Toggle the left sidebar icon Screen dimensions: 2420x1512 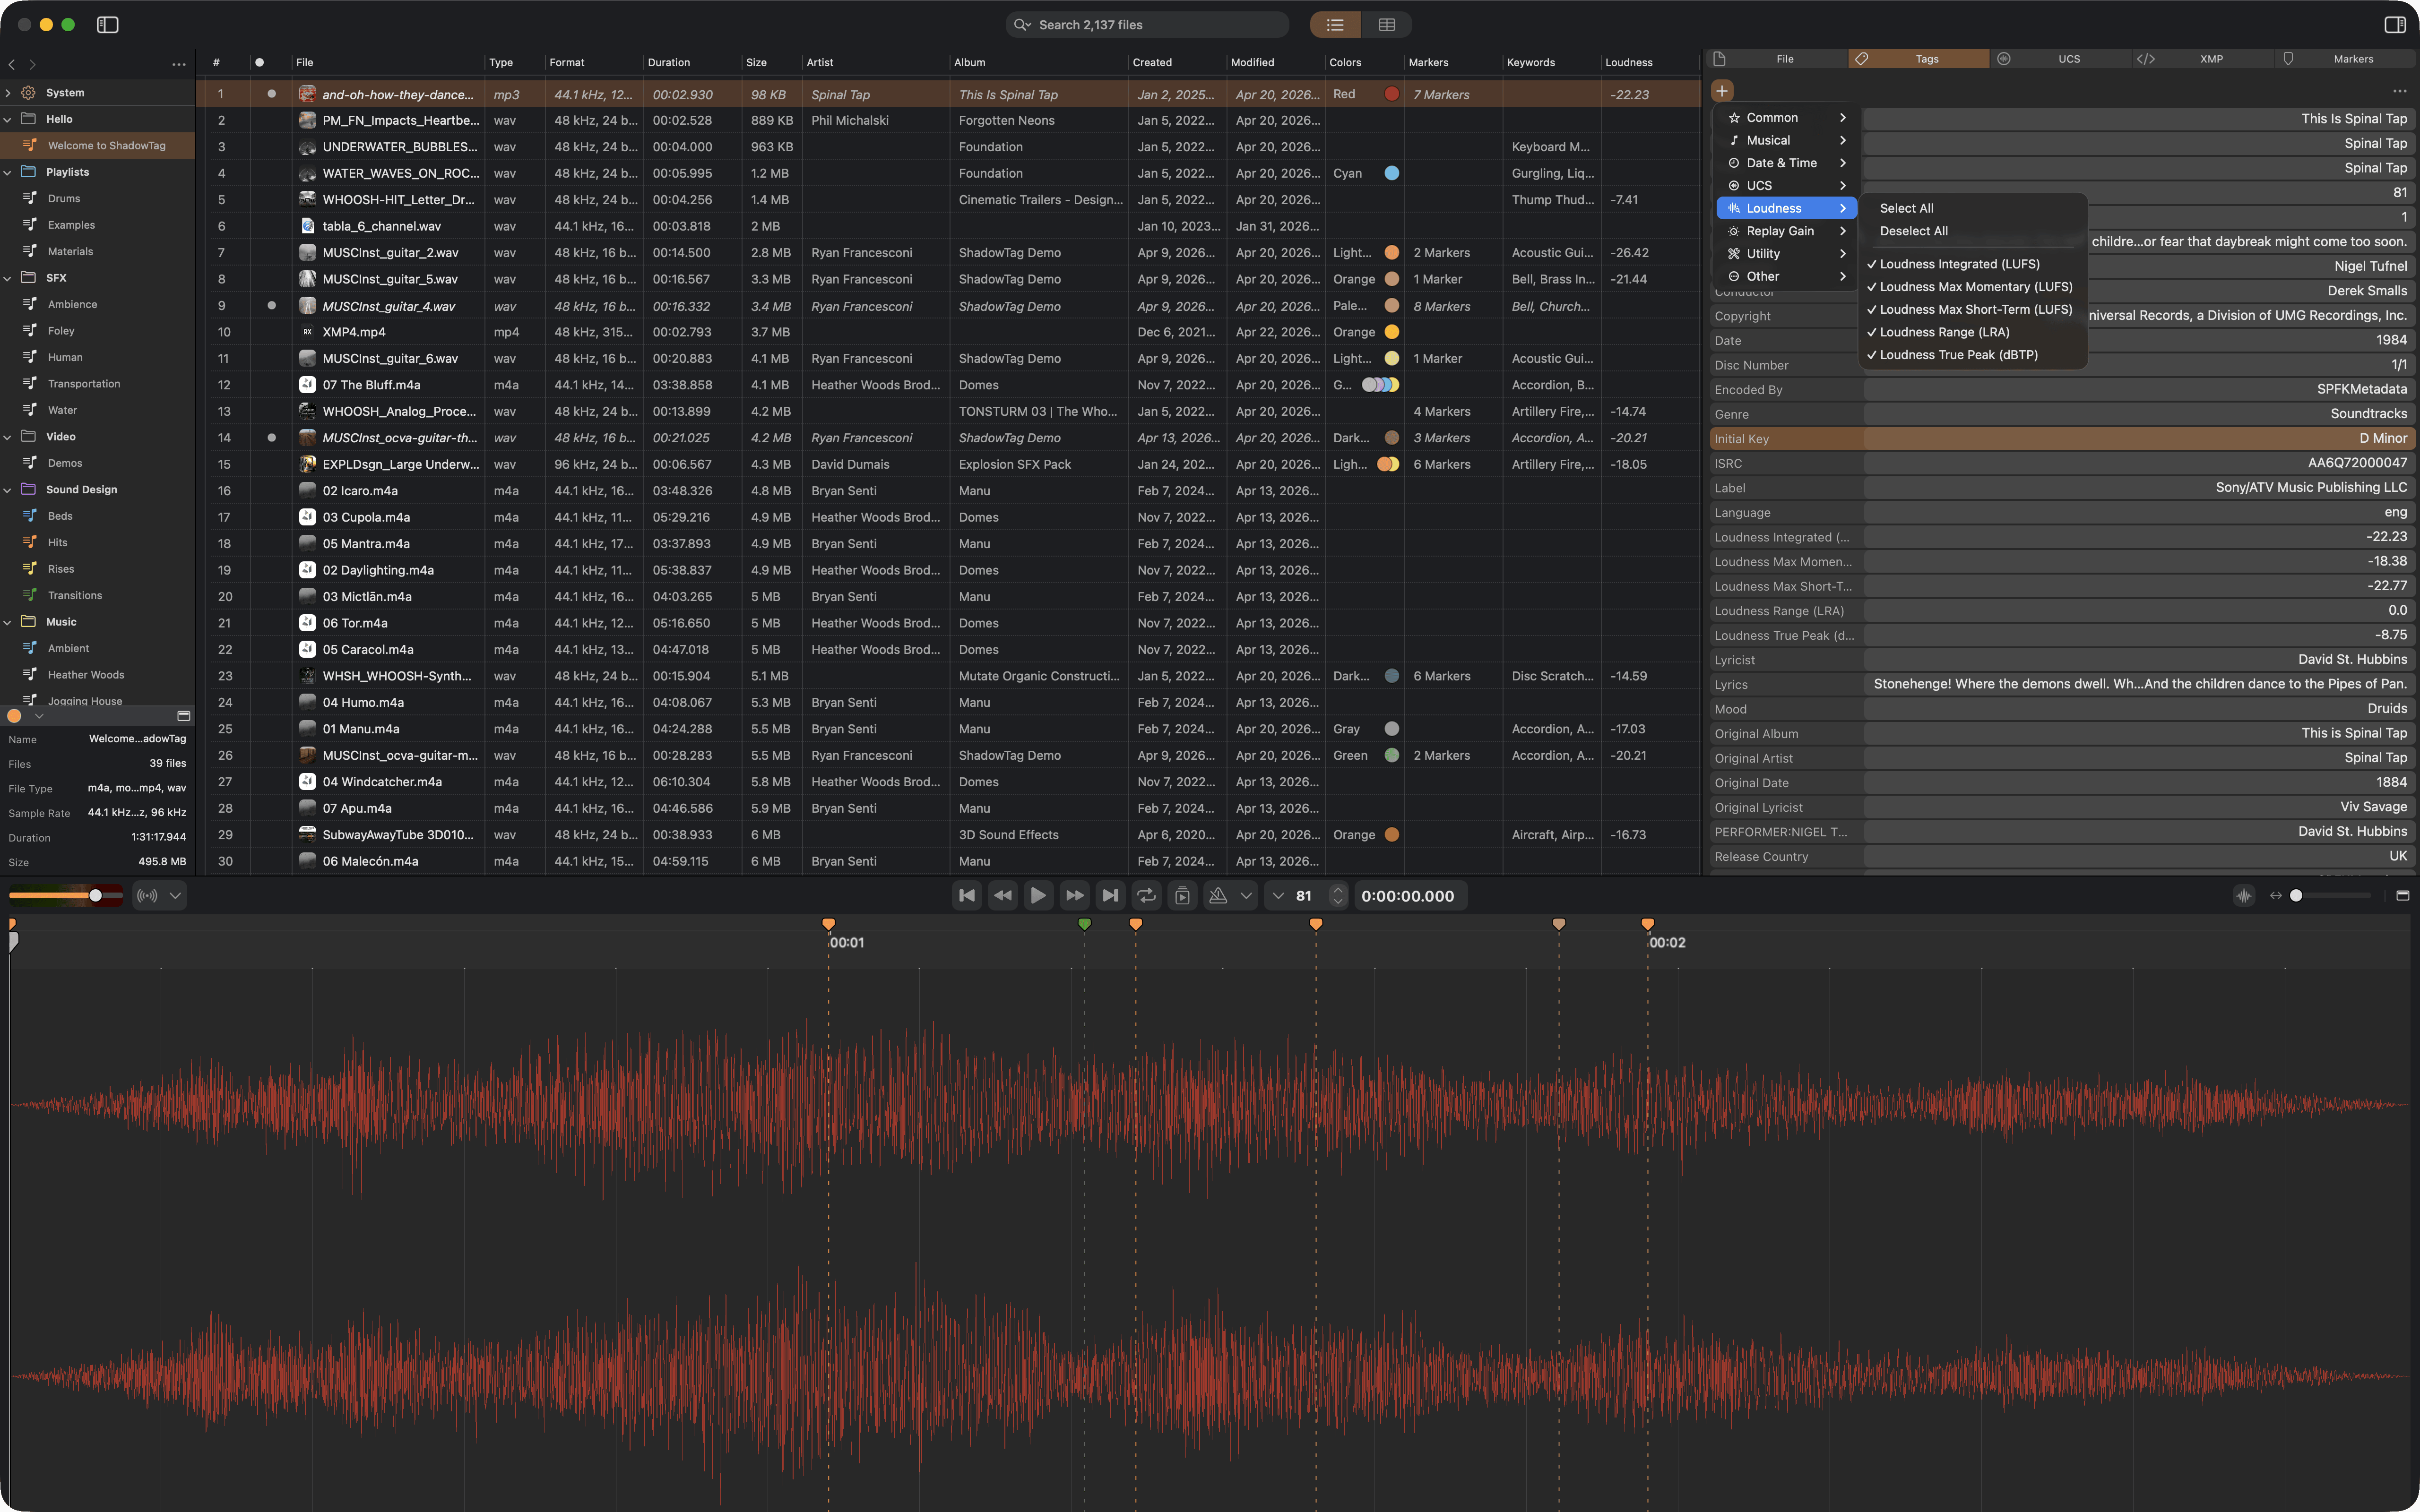(108, 25)
